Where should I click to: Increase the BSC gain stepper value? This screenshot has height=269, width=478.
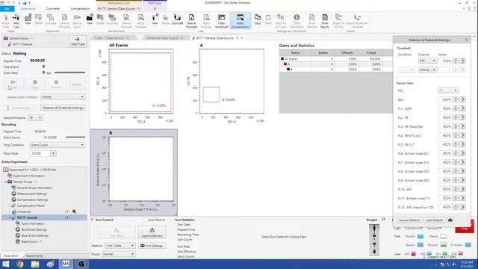click(x=456, y=98)
